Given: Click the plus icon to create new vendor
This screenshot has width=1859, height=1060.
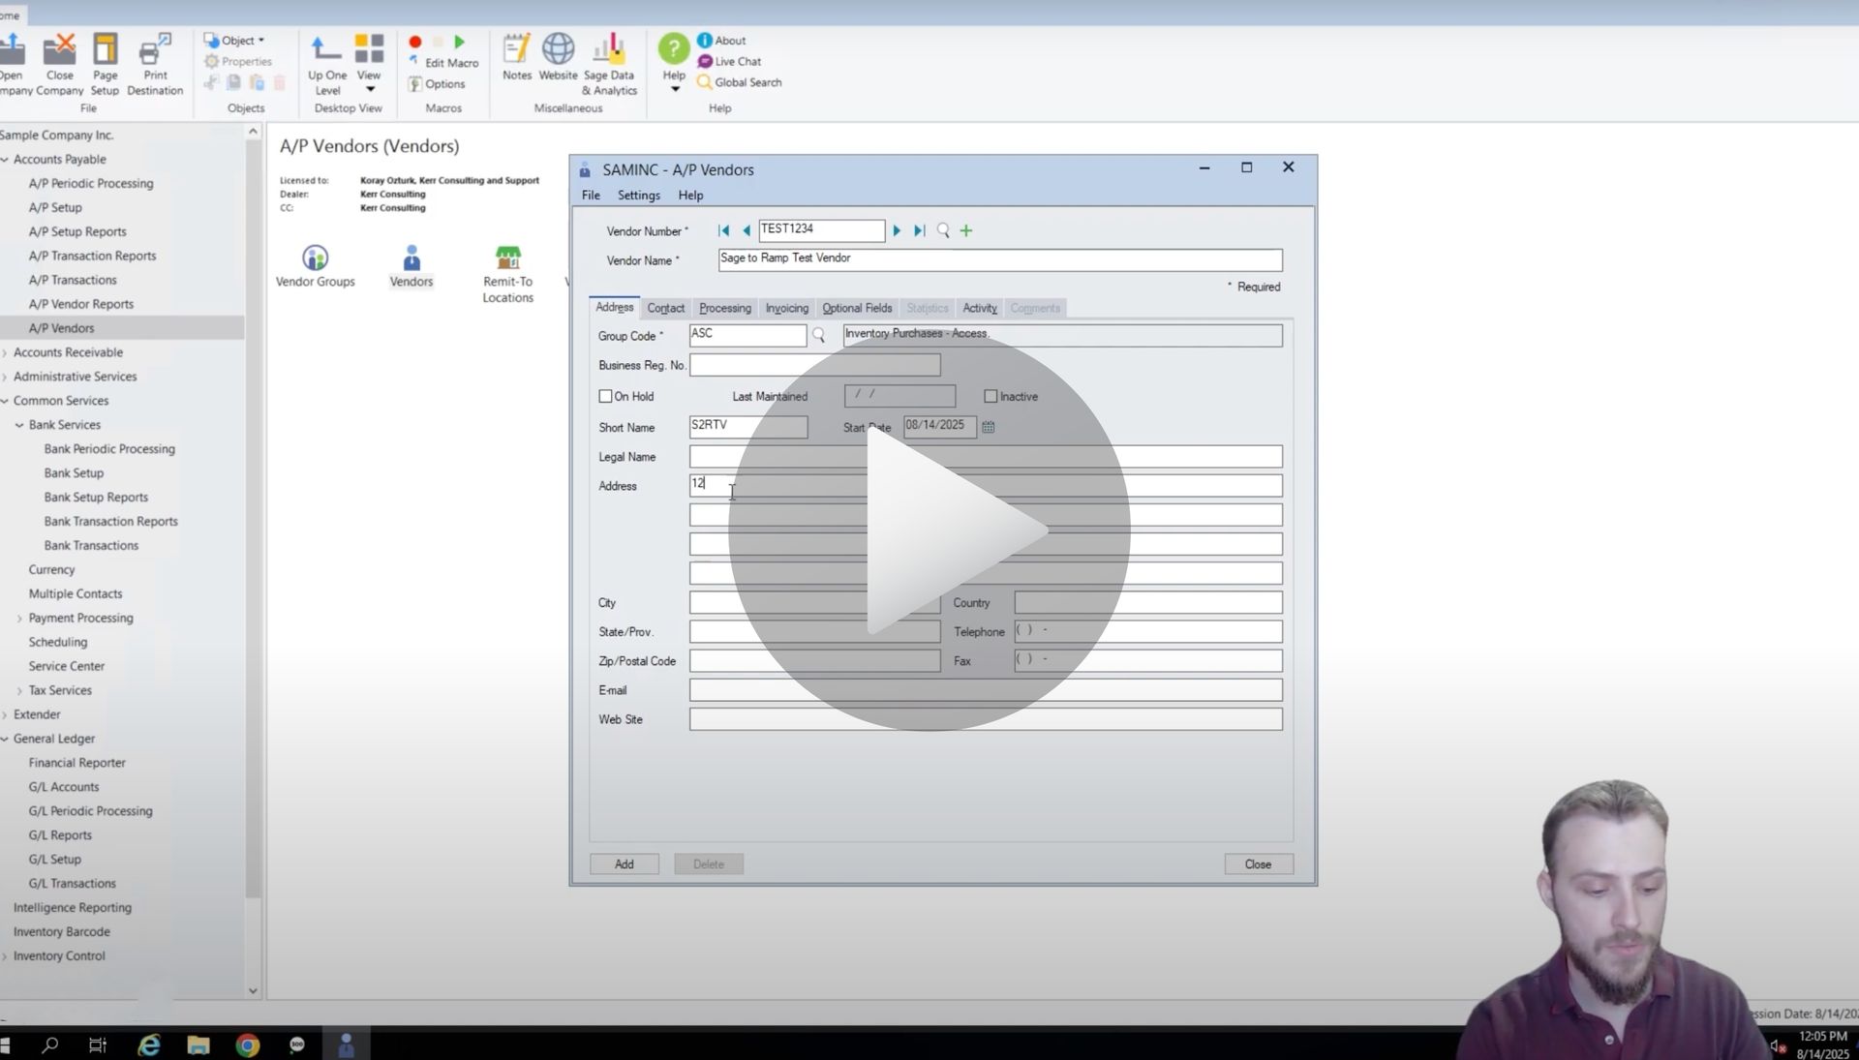Looking at the screenshot, I should [x=965, y=230].
